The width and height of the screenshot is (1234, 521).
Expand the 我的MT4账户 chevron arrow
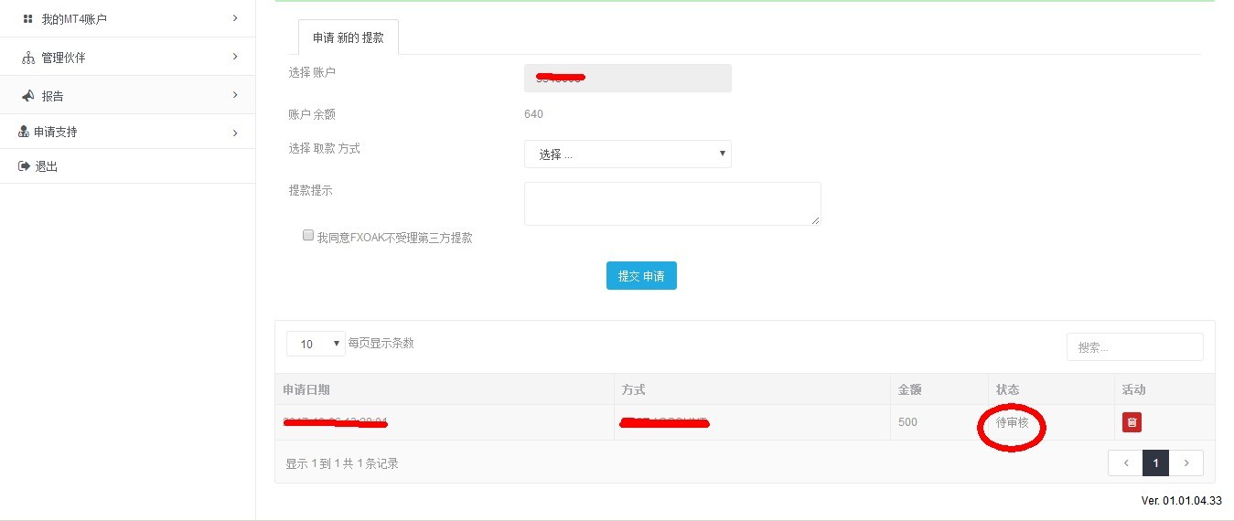tap(235, 18)
